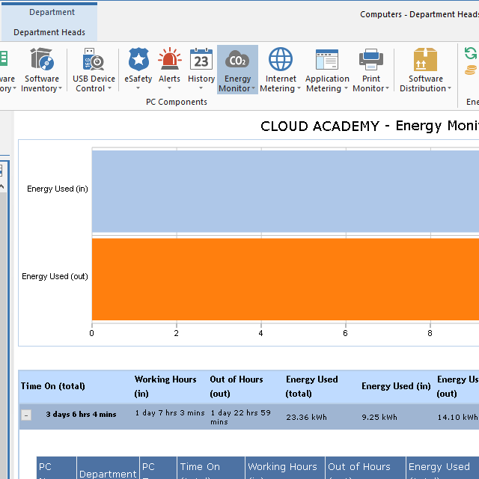Select the Energy Monitor CO2 icon

[237, 59]
